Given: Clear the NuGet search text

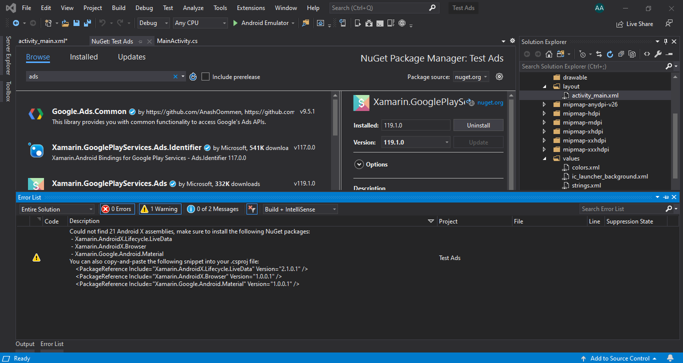Looking at the screenshot, I should tap(175, 76).
